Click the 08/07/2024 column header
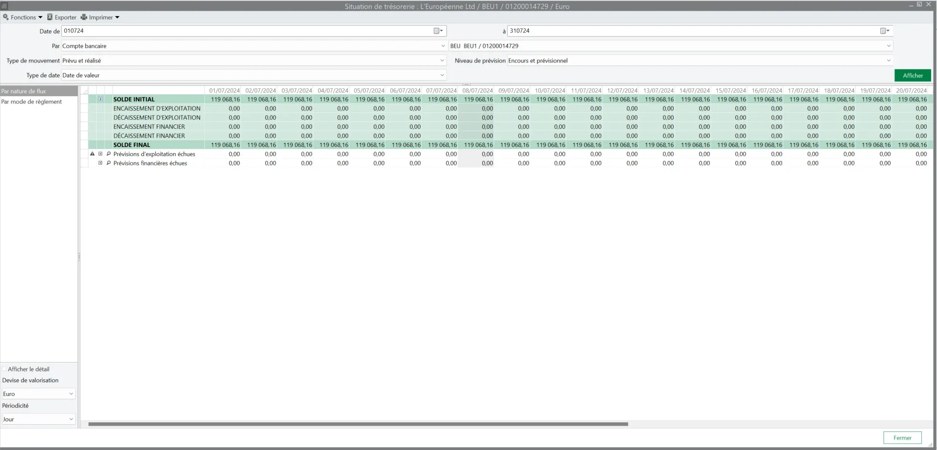Viewport: 937px width, 450px height. pyautogui.click(x=477, y=91)
